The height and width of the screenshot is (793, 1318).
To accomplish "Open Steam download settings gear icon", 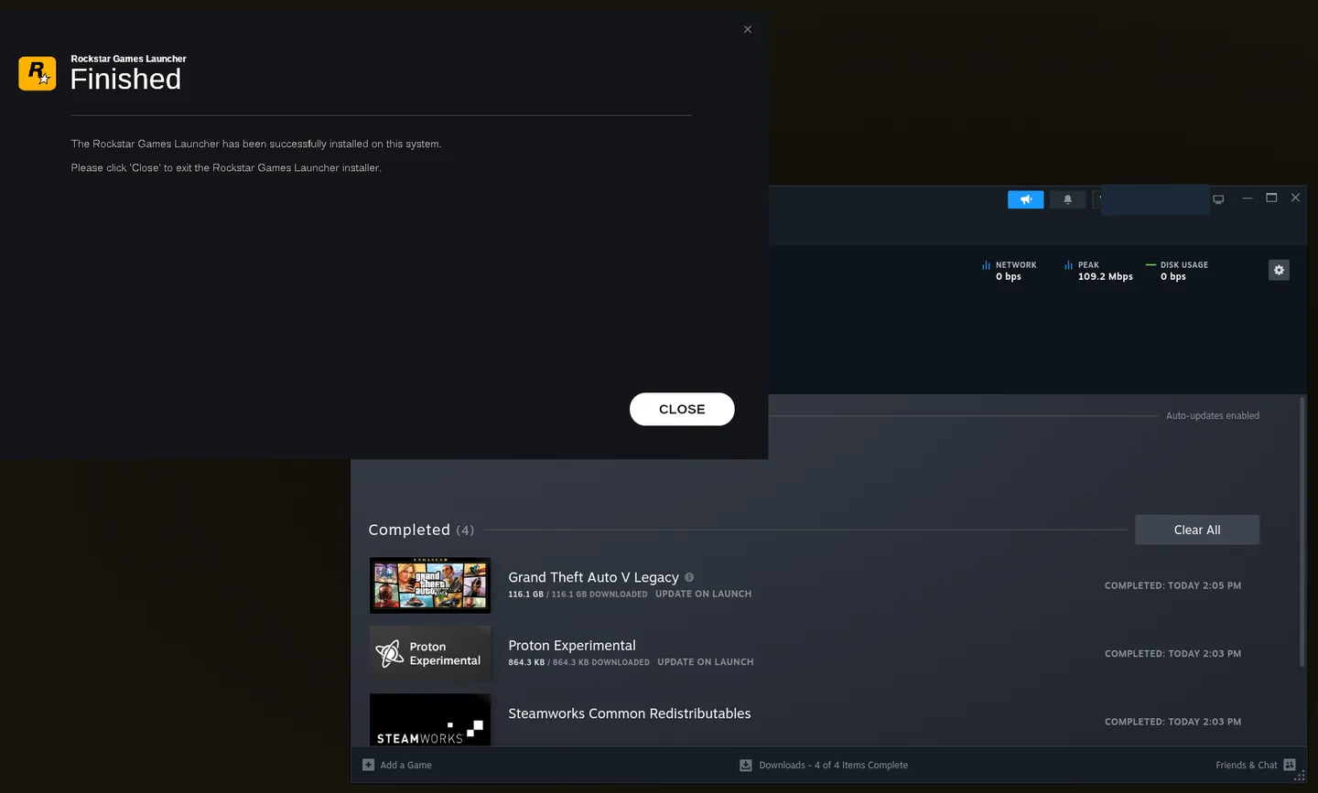I will coord(1280,270).
